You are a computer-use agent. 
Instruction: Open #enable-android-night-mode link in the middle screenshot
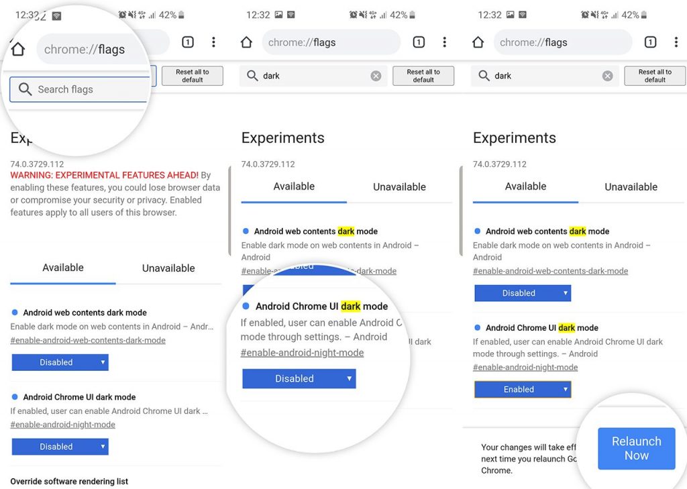point(302,353)
